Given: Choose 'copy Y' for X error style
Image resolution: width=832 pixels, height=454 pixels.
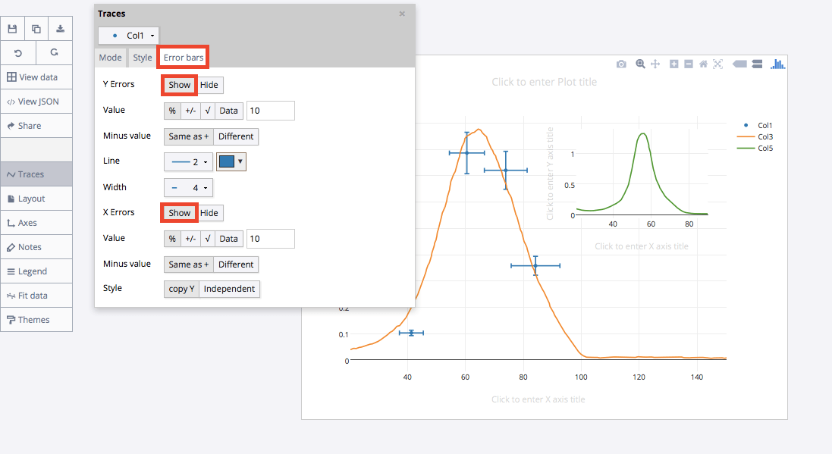Looking at the screenshot, I should 181,289.
